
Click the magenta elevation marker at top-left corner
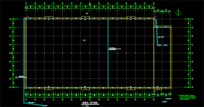pyautogui.click(x=28, y=17)
